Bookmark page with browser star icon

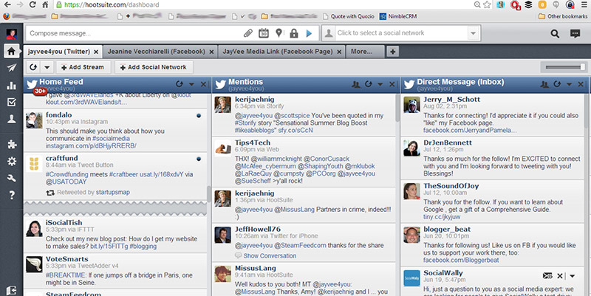pos(487,4)
